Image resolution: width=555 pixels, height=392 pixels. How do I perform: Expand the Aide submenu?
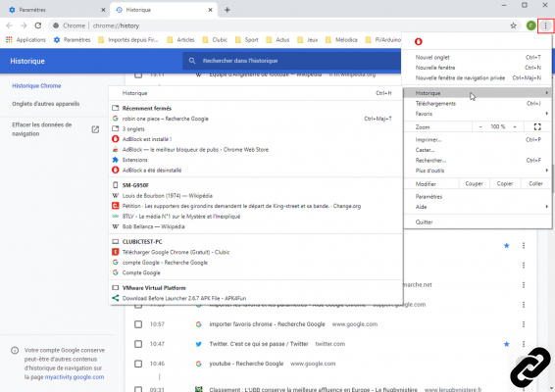[478, 207]
